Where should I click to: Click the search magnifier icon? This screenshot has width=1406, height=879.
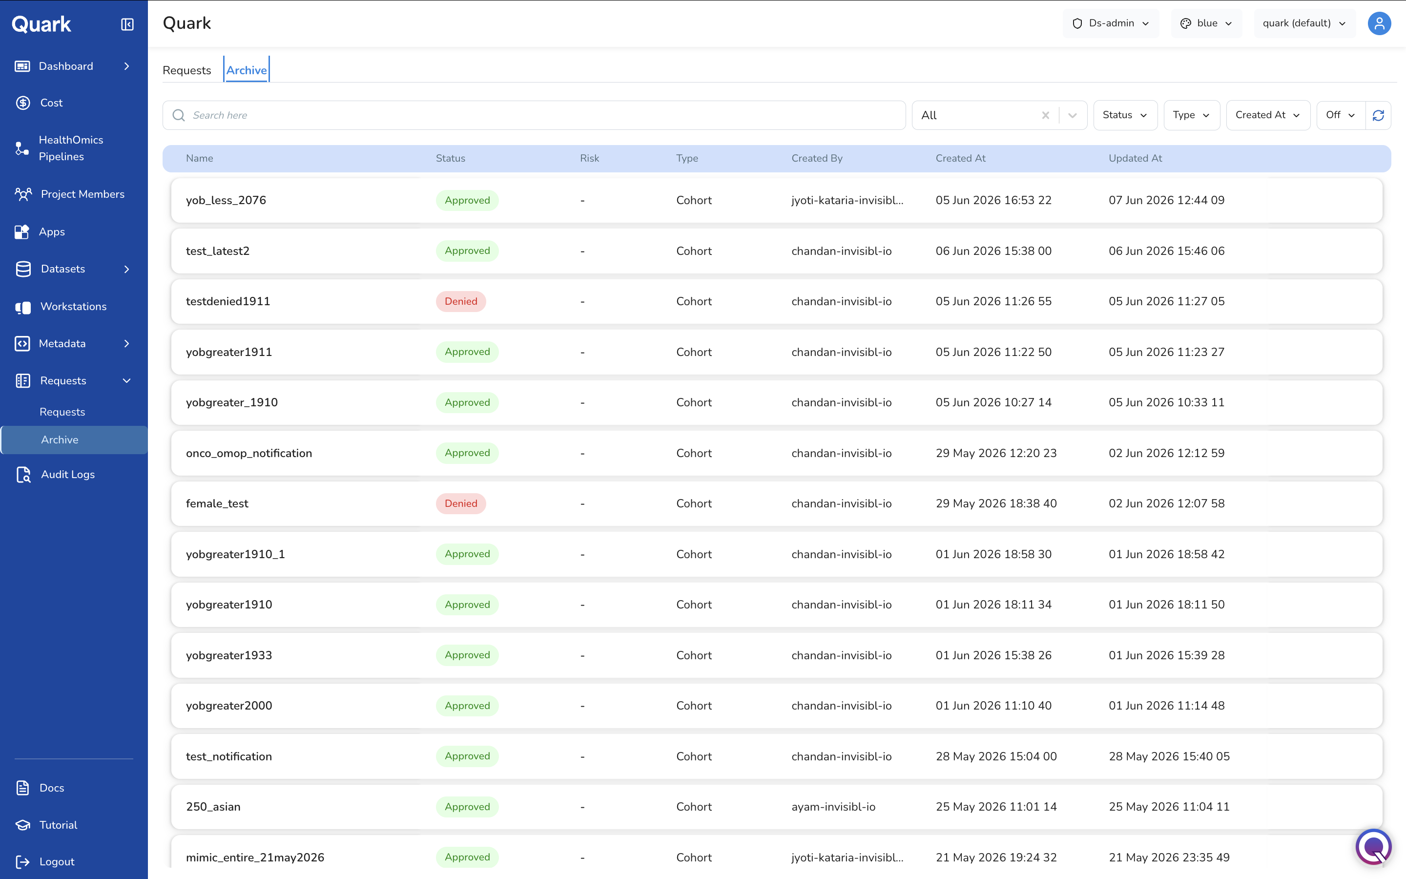click(x=179, y=115)
